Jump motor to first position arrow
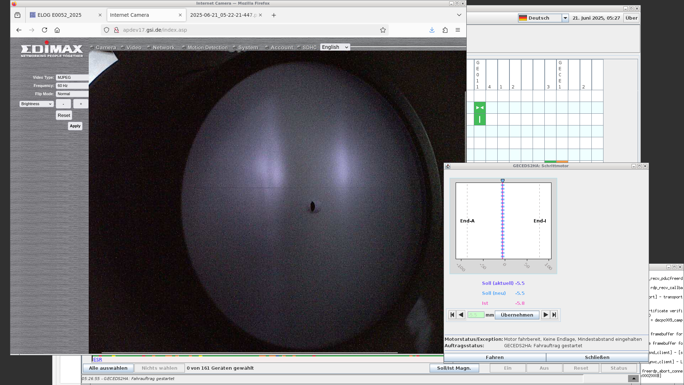 point(452,315)
